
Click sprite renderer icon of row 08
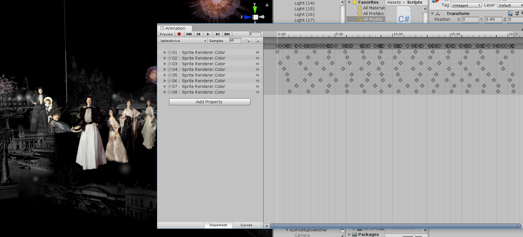pos(170,92)
